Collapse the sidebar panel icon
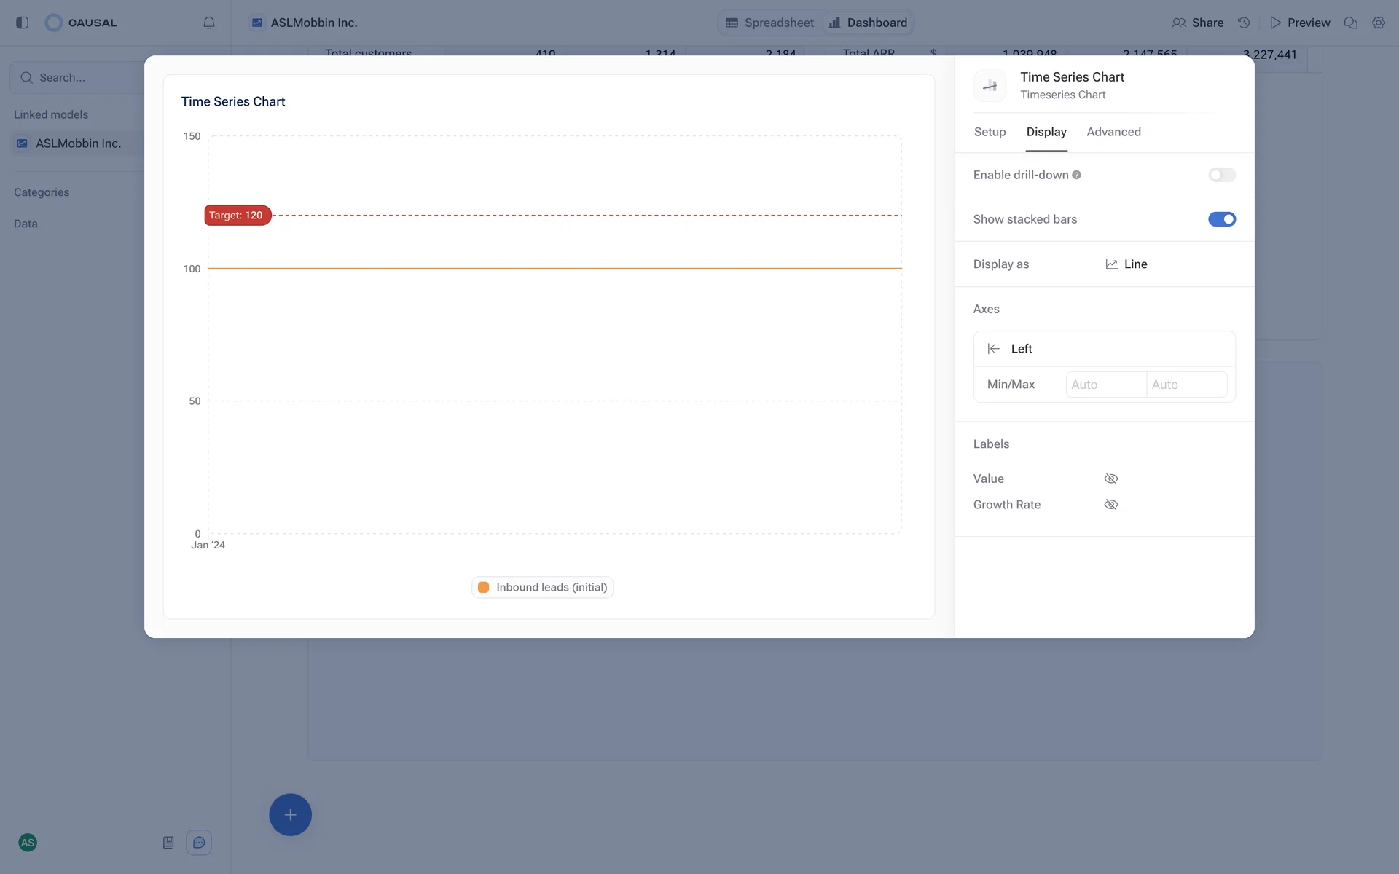1399x874 pixels. (x=22, y=23)
